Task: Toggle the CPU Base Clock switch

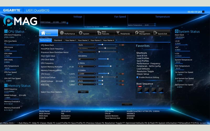Action: [122, 45]
